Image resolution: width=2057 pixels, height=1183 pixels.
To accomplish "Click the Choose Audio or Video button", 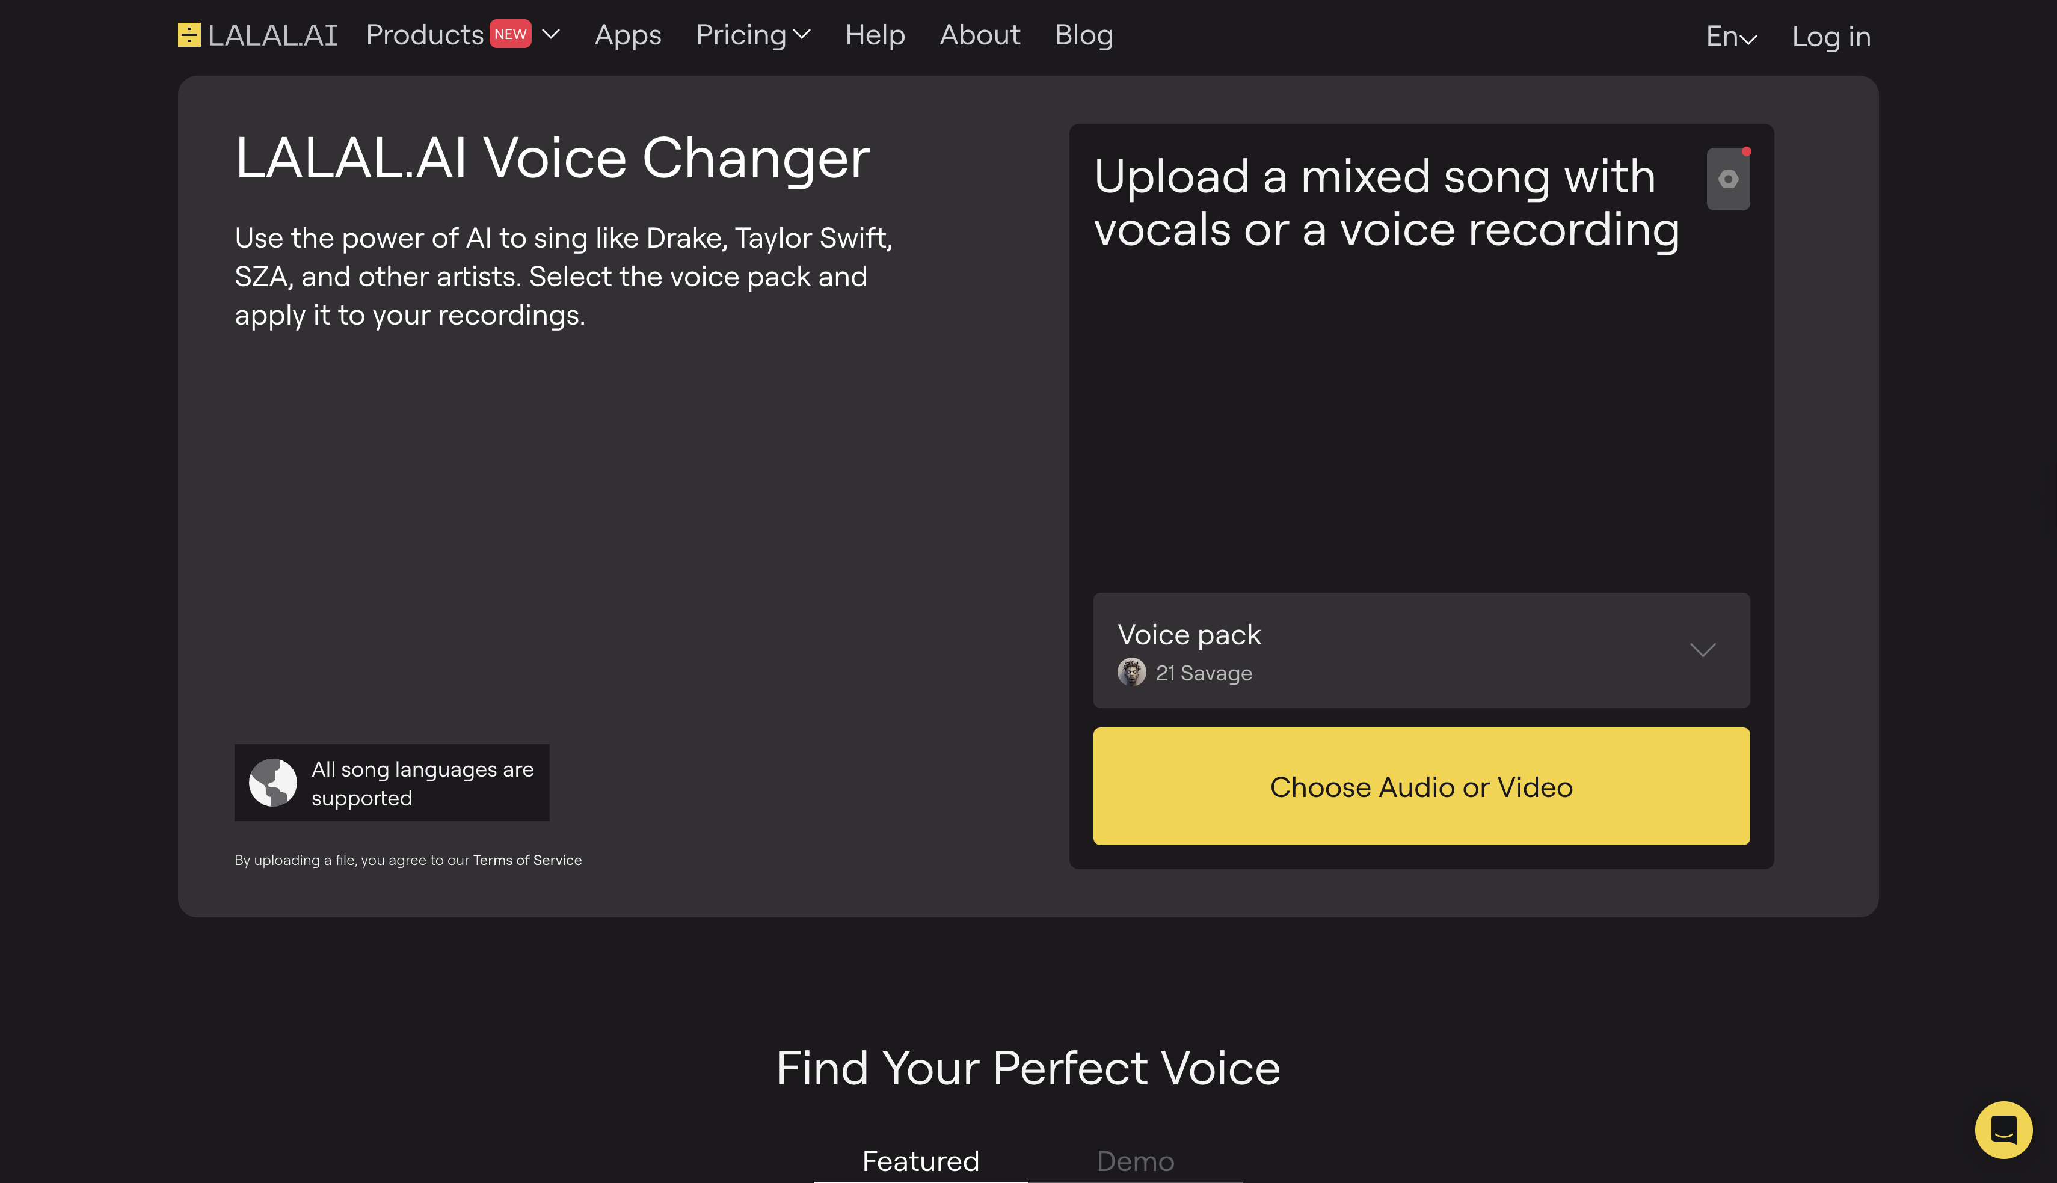I will coord(1421,786).
